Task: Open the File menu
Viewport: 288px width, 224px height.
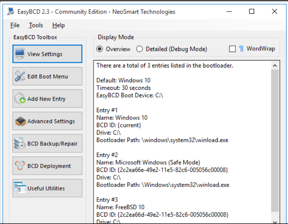Action: 15,25
